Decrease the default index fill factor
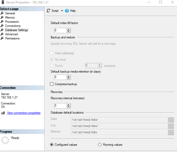Screen dimensions: 177x152 [68, 32]
